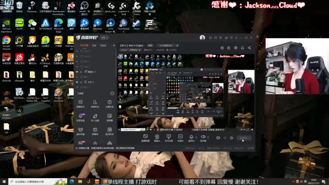Select the 摄像头 1 source row
This screenshot has height=185, width=329.
coord(95,72)
